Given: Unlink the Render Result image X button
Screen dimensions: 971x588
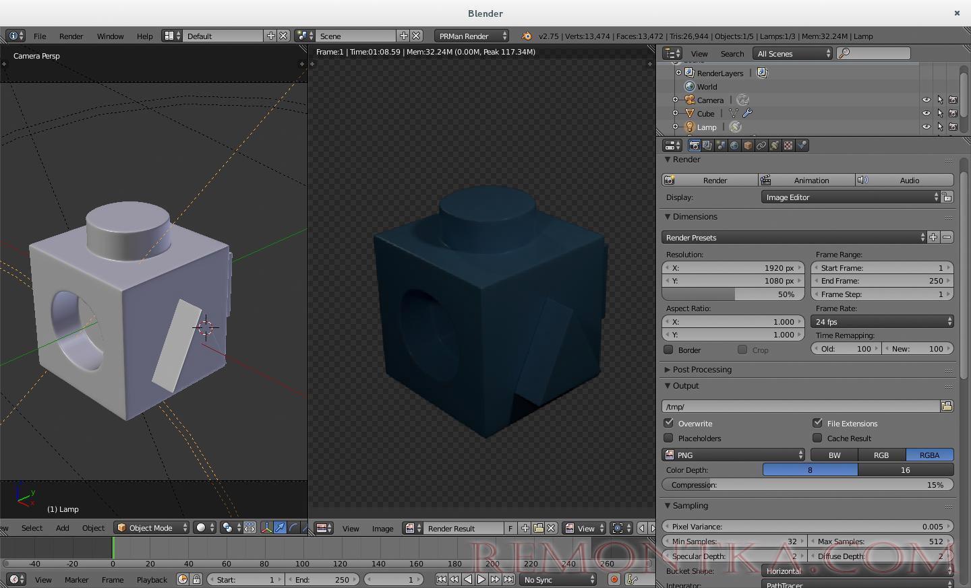Looking at the screenshot, I should [551, 528].
